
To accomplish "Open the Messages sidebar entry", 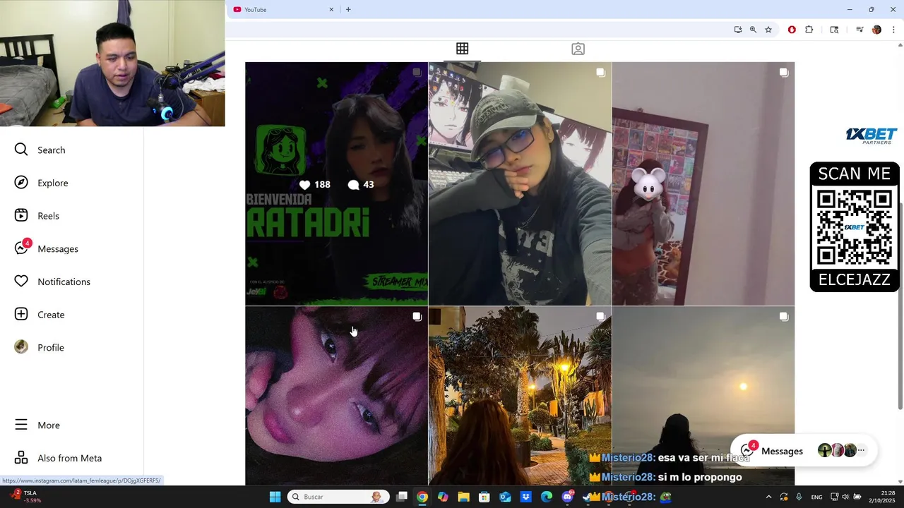I will pos(47,248).
